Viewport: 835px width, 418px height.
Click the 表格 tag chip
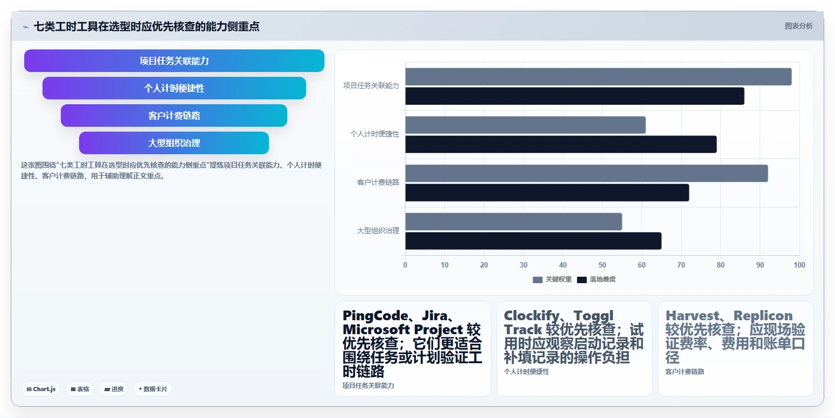point(80,389)
